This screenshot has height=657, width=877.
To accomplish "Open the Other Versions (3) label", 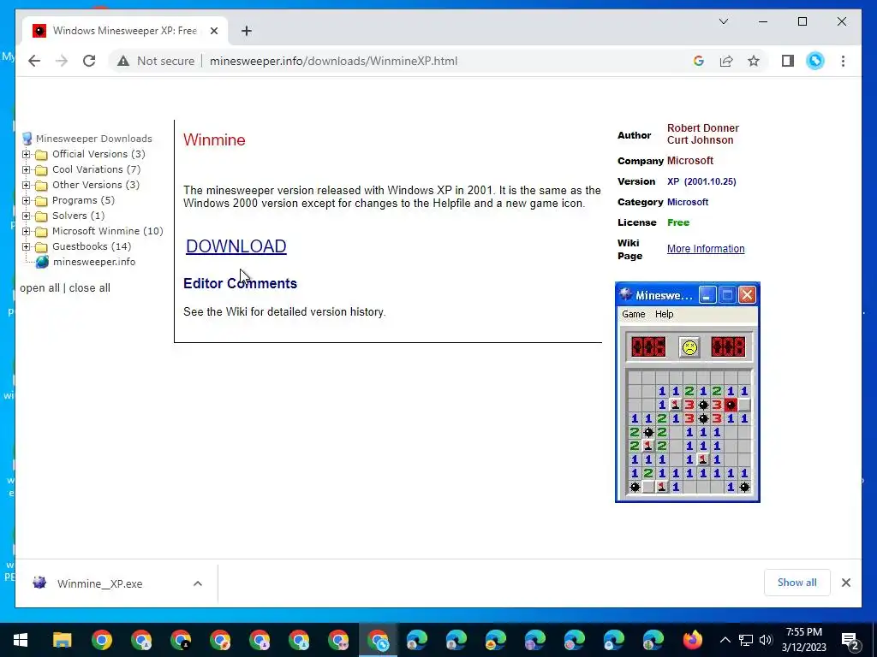I will 96,185.
